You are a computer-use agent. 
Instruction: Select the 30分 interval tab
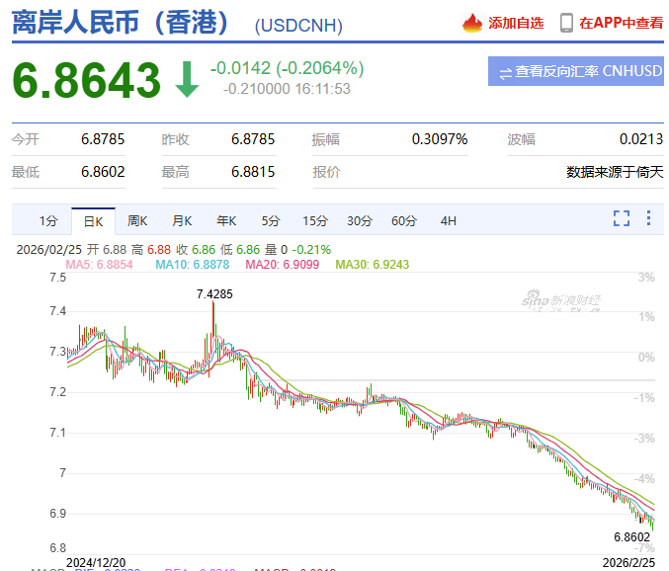(360, 220)
